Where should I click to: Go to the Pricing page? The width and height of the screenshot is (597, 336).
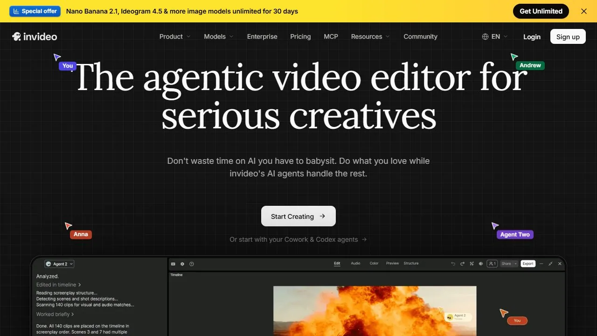[x=300, y=36]
